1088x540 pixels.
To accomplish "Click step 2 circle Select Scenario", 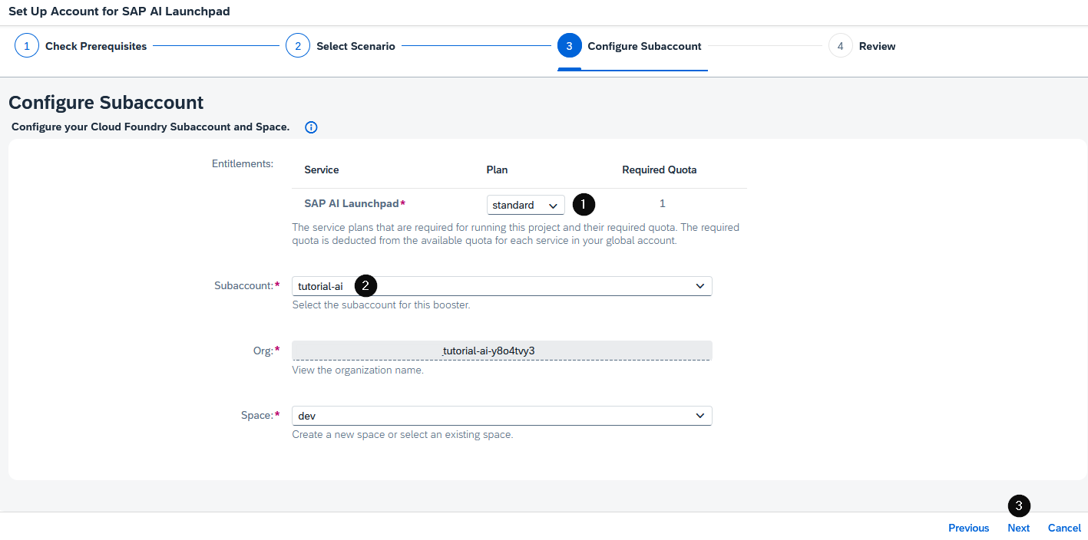I will coord(298,46).
